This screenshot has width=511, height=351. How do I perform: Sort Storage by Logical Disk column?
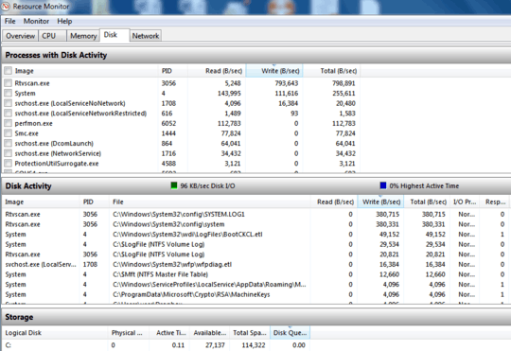click(x=55, y=333)
